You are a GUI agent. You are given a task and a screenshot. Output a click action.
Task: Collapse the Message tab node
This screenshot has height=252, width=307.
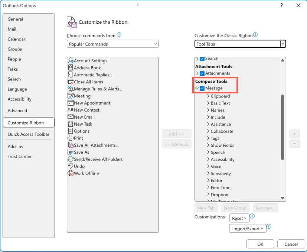(197, 88)
